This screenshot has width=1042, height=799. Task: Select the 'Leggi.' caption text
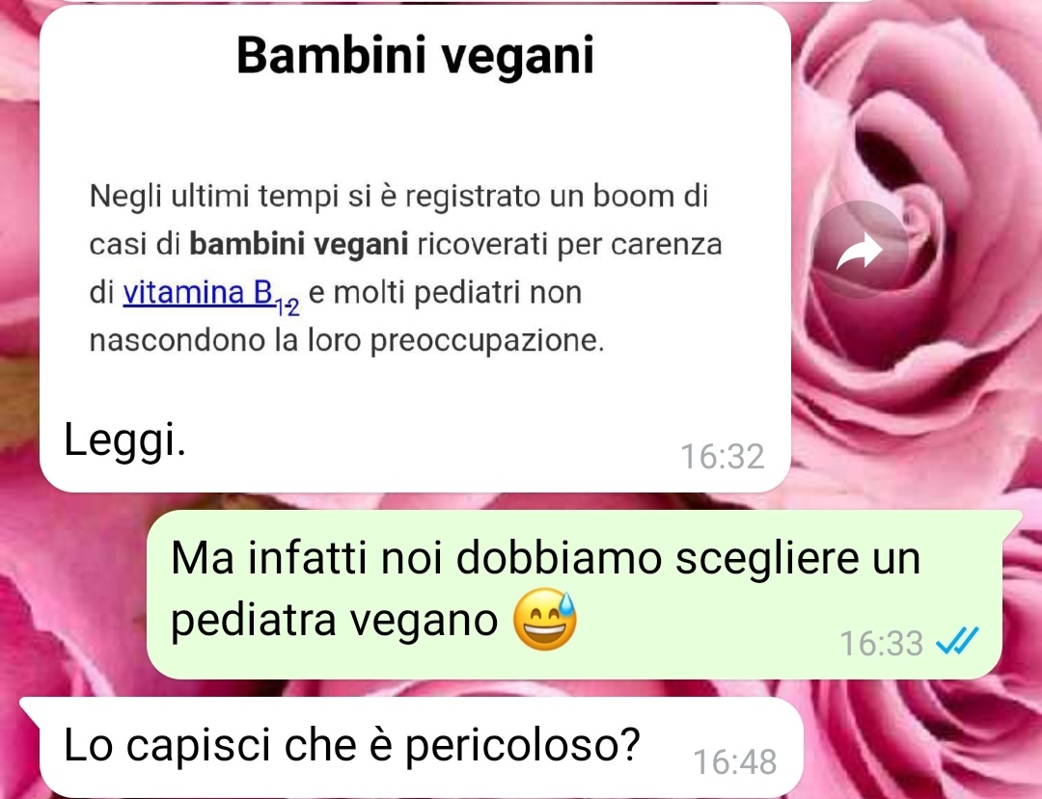124,440
